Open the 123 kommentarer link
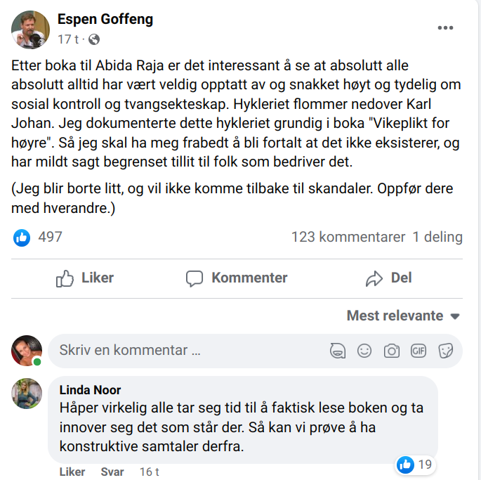The image size is (481, 480). [x=348, y=237]
